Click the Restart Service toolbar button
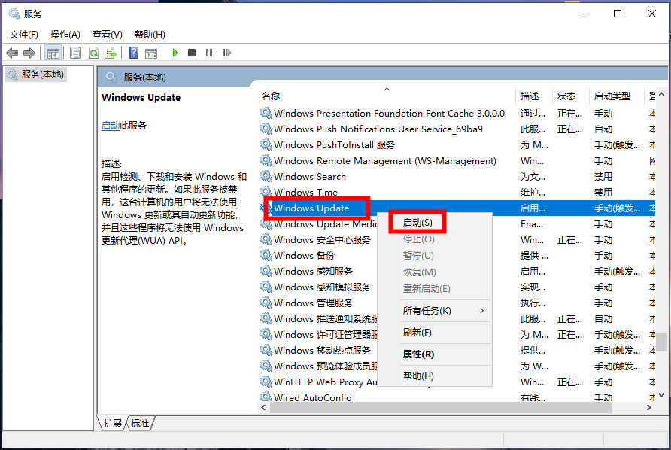The width and height of the screenshot is (671, 450). coord(226,53)
